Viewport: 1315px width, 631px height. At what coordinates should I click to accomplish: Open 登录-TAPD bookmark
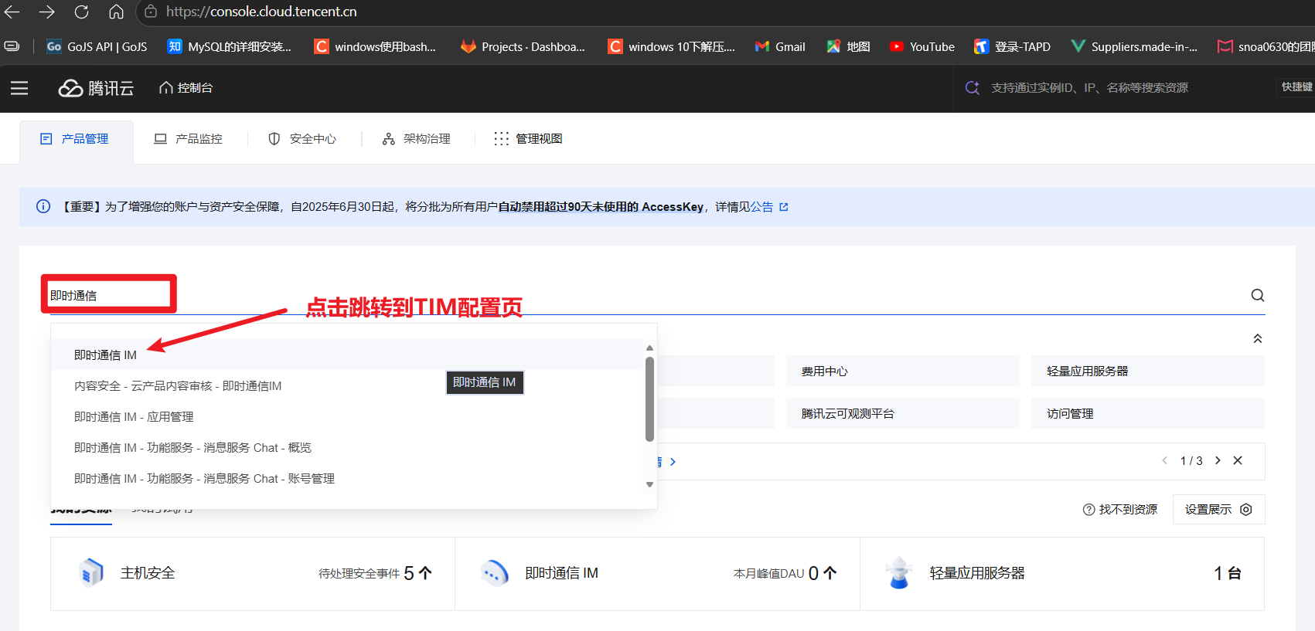(x=1012, y=46)
